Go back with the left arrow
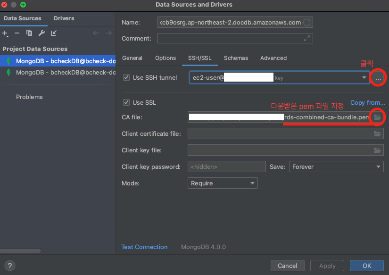This screenshot has height=275, width=389. click(x=96, y=33)
